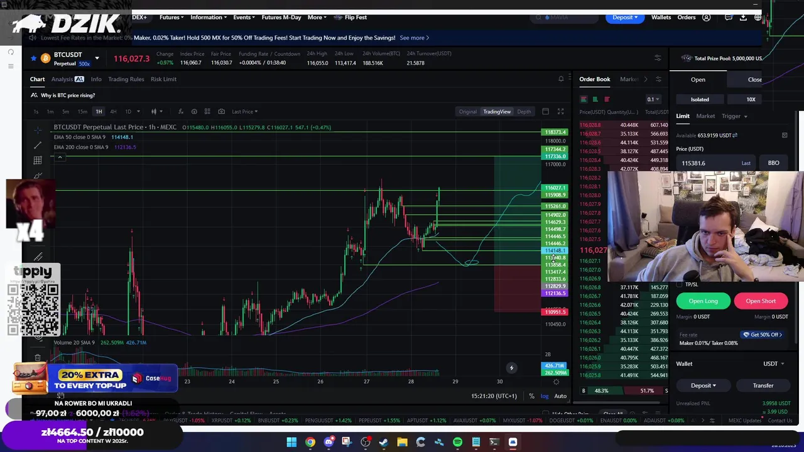Open the order book 0.1 precision dropdown
The height and width of the screenshot is (452, 804).
(x=653, y=99)
